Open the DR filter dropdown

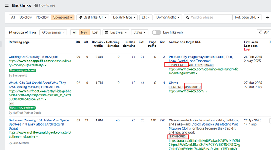[x=146, y=17]
